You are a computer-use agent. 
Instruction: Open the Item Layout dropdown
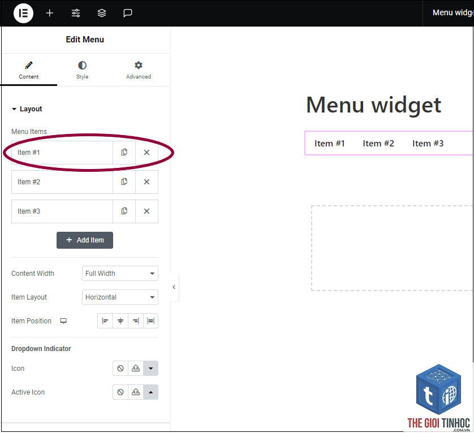tap(120, 297)
